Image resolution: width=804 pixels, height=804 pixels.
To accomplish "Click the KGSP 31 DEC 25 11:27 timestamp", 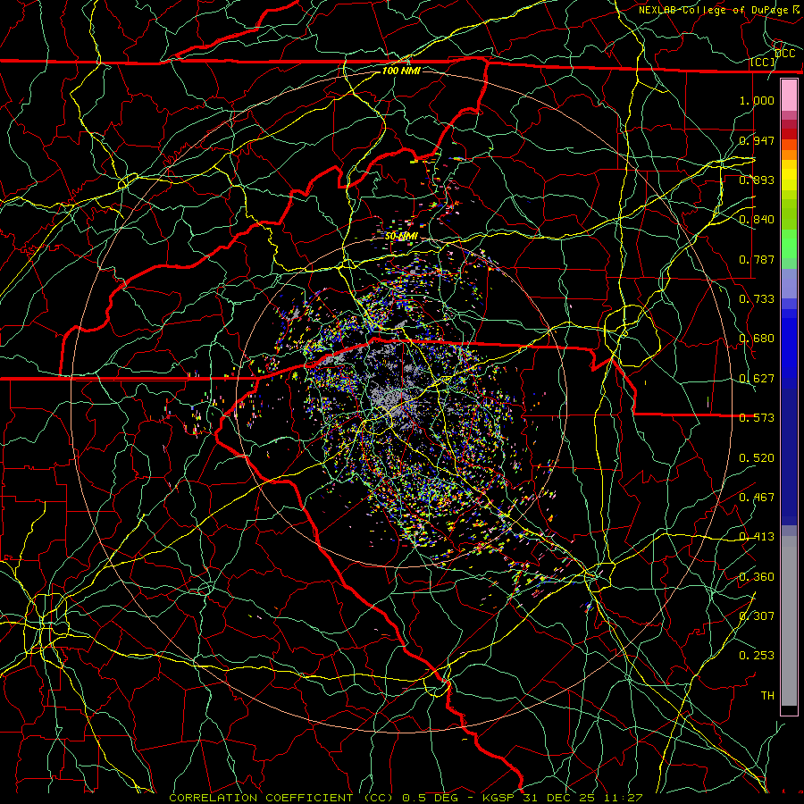I will pos(563,798).
